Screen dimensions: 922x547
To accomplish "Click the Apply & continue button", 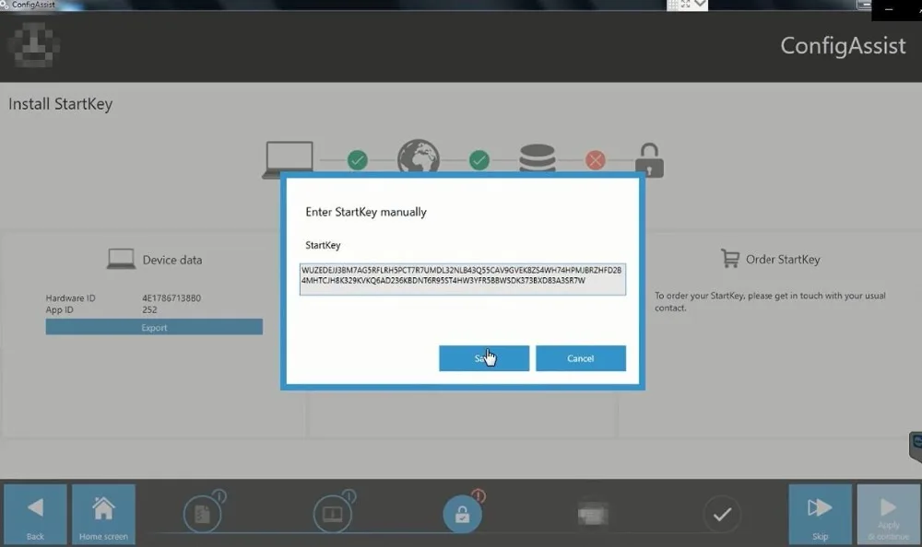I will tap(889, 514).
